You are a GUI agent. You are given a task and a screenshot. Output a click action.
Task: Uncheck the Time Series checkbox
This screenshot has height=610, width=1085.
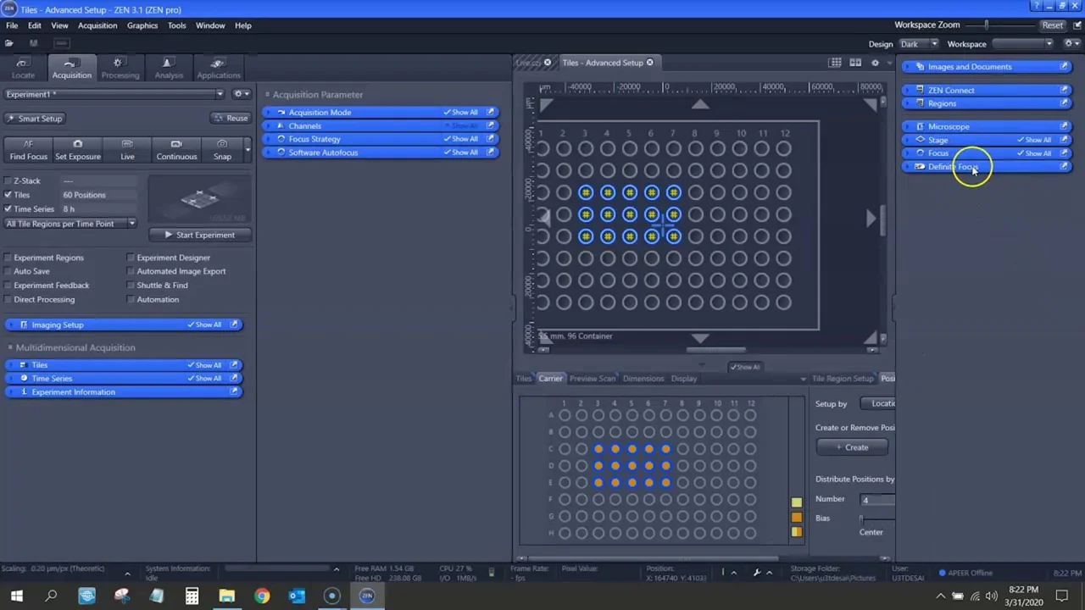coord(8,209)
